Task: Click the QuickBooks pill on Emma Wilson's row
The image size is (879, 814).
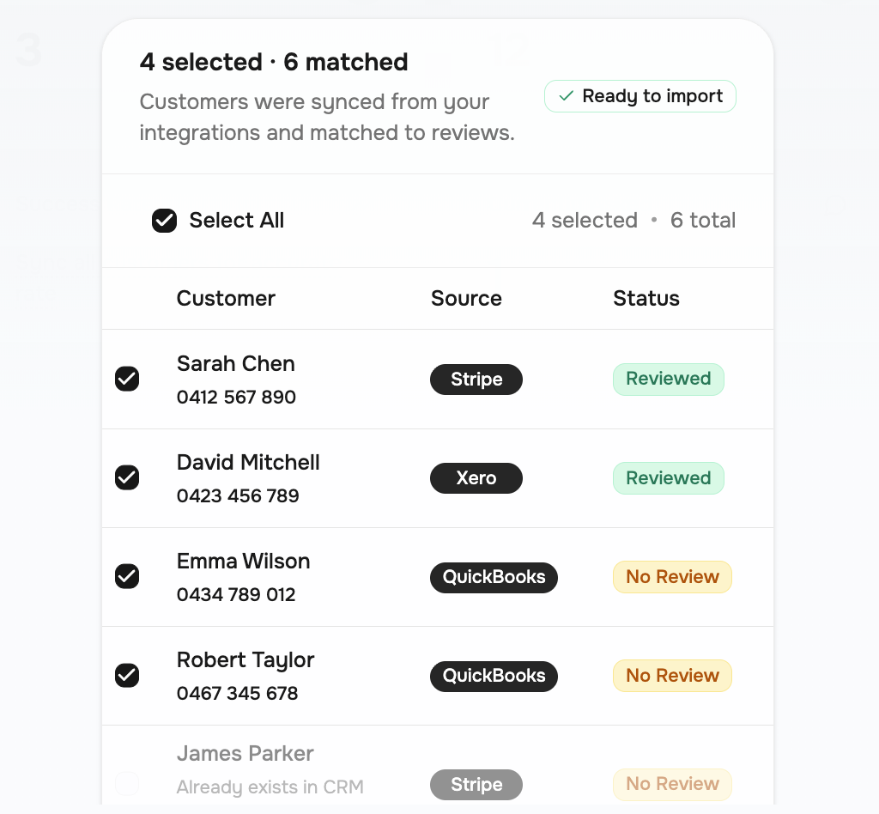Action: click(494, 577)
